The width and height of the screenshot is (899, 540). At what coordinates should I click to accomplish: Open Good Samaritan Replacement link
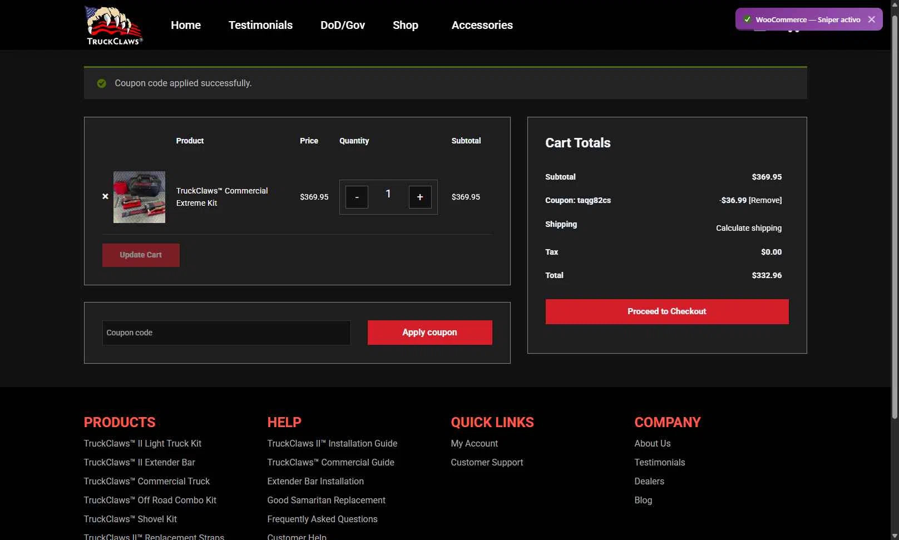[x=326, y=500]
